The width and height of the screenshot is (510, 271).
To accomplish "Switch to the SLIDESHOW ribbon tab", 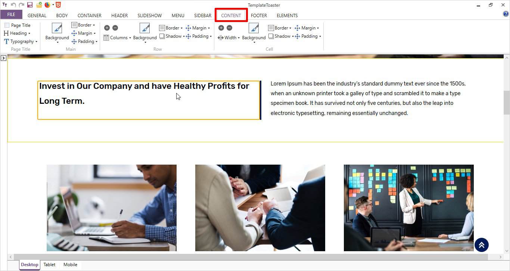I will pos(149,16).
